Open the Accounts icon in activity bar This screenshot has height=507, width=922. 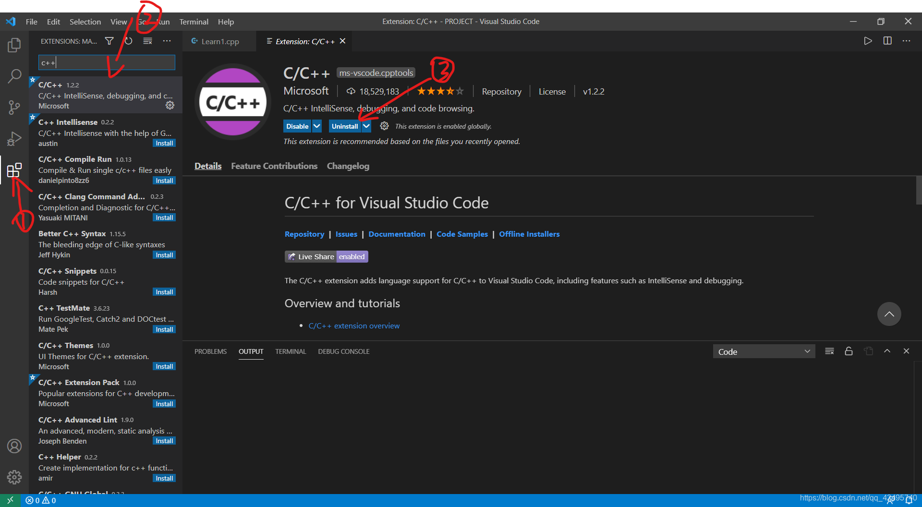click(14, 446)
